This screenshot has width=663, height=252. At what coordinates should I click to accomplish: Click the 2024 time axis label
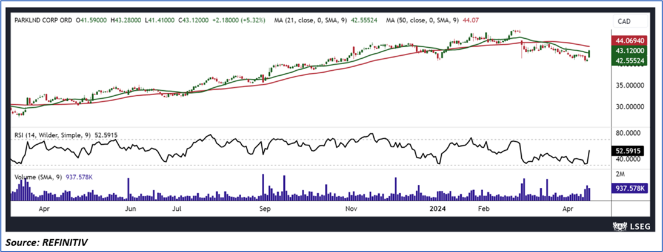point(437,208)
